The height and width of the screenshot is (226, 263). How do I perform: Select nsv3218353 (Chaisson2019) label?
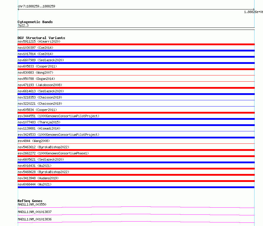pyautogui.click(x=40, y=97)
